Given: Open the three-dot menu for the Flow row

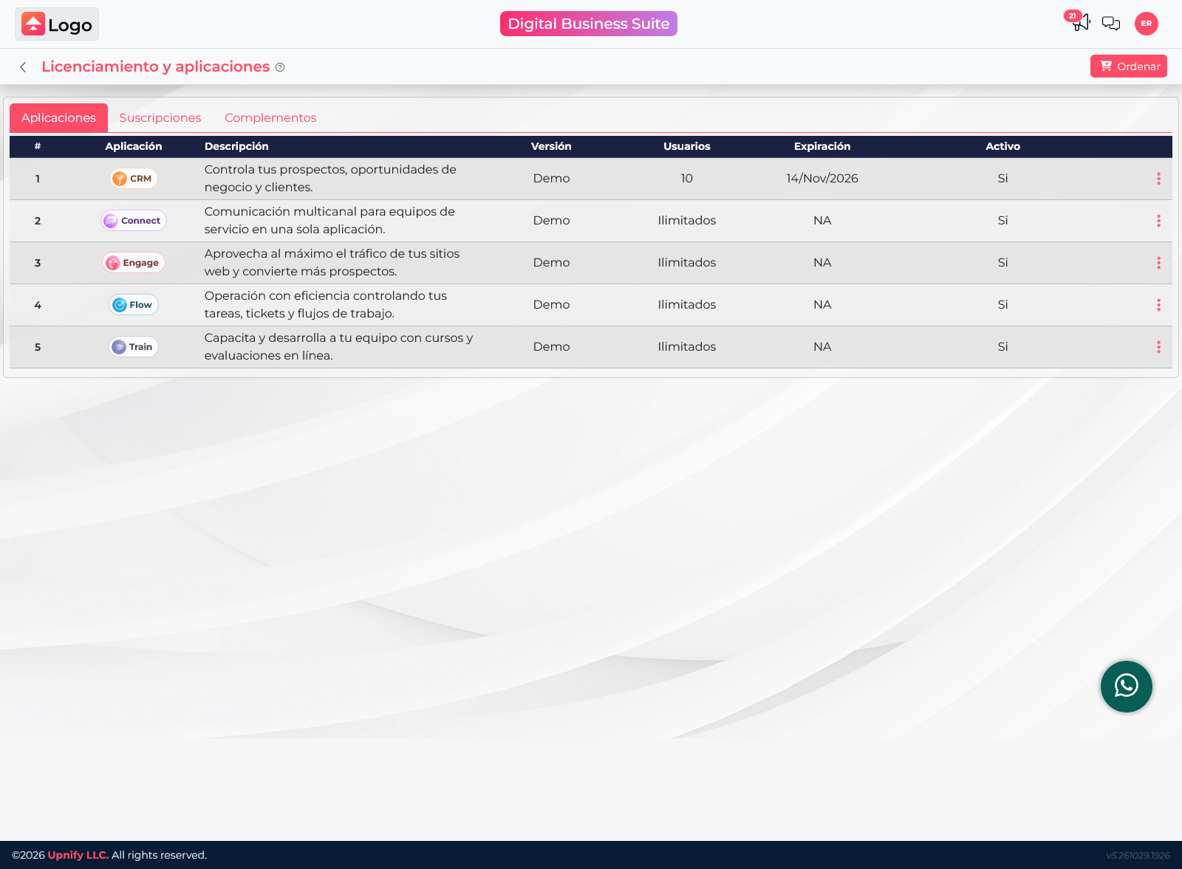Looking at the screenshot, I should coord(1158,305).
